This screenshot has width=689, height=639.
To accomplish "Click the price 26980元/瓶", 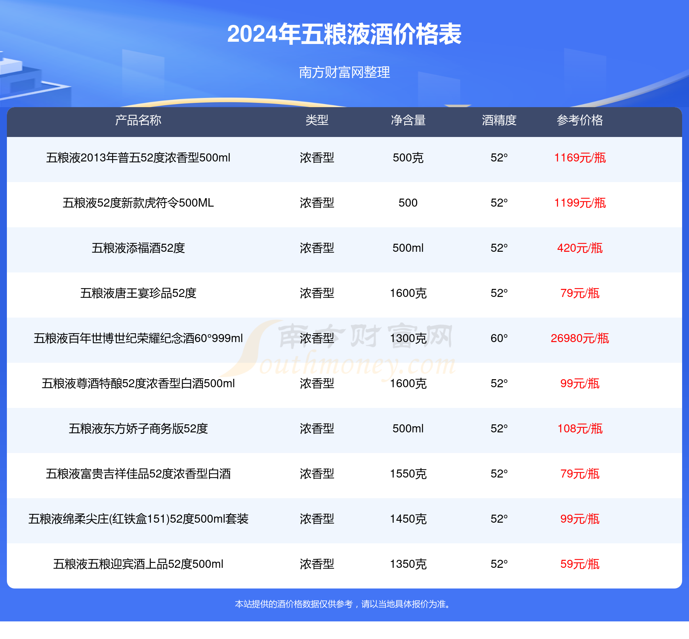I will pyautogui.click(x=580, y=338).
